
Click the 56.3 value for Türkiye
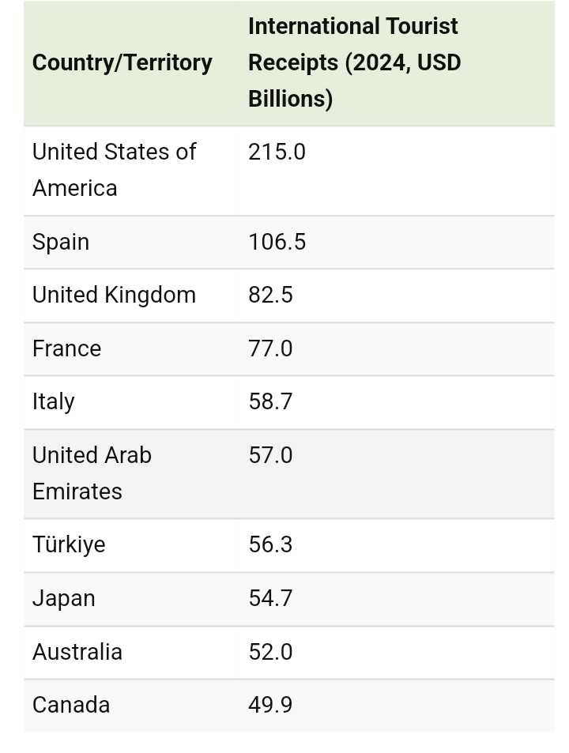(270, 544)
